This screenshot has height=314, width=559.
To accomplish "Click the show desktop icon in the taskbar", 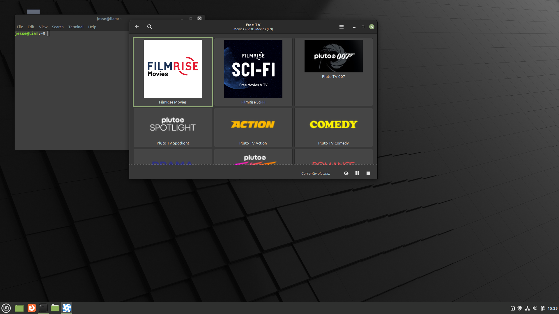I will (x=19, y=308).
